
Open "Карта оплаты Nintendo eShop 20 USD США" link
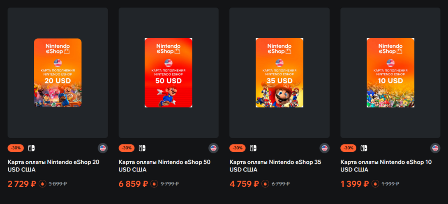53,166
